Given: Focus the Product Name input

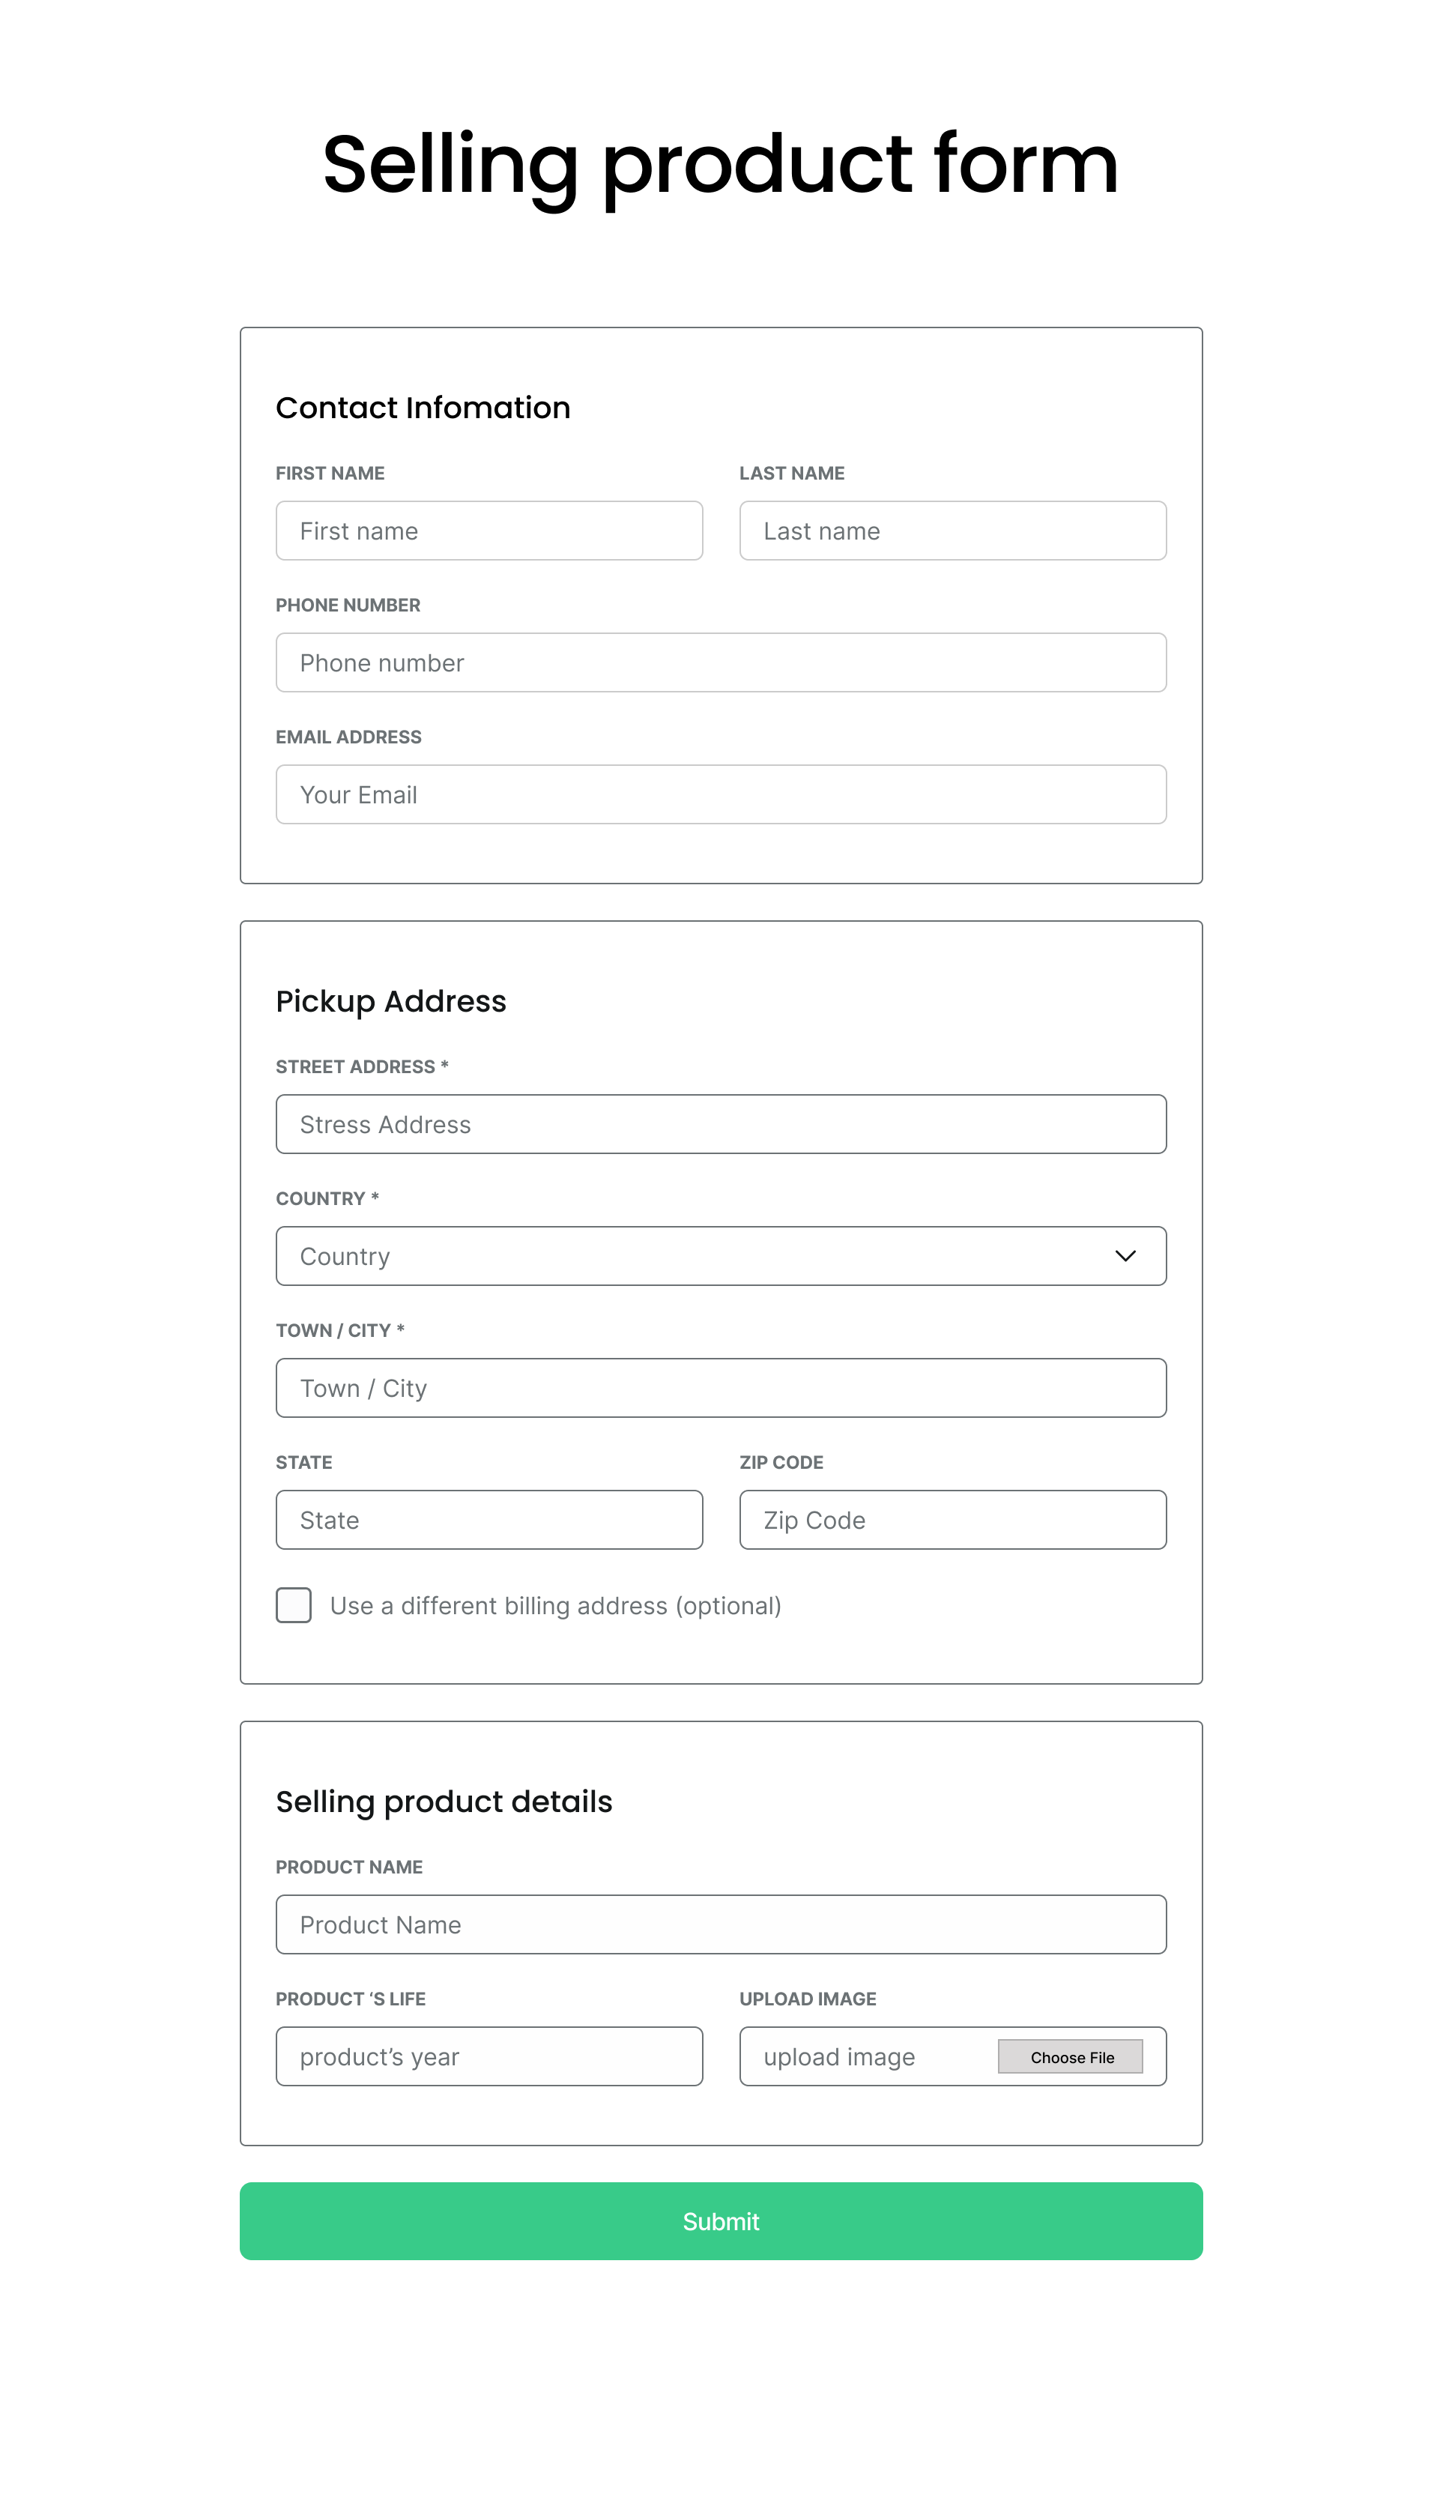Looking at the screenshot, I should click(x=721, y=1924).
